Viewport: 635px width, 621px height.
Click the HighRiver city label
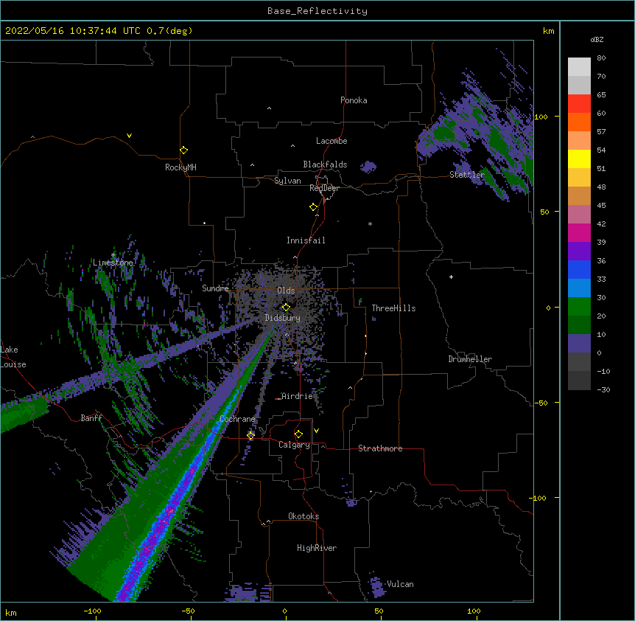click(317, 548)
